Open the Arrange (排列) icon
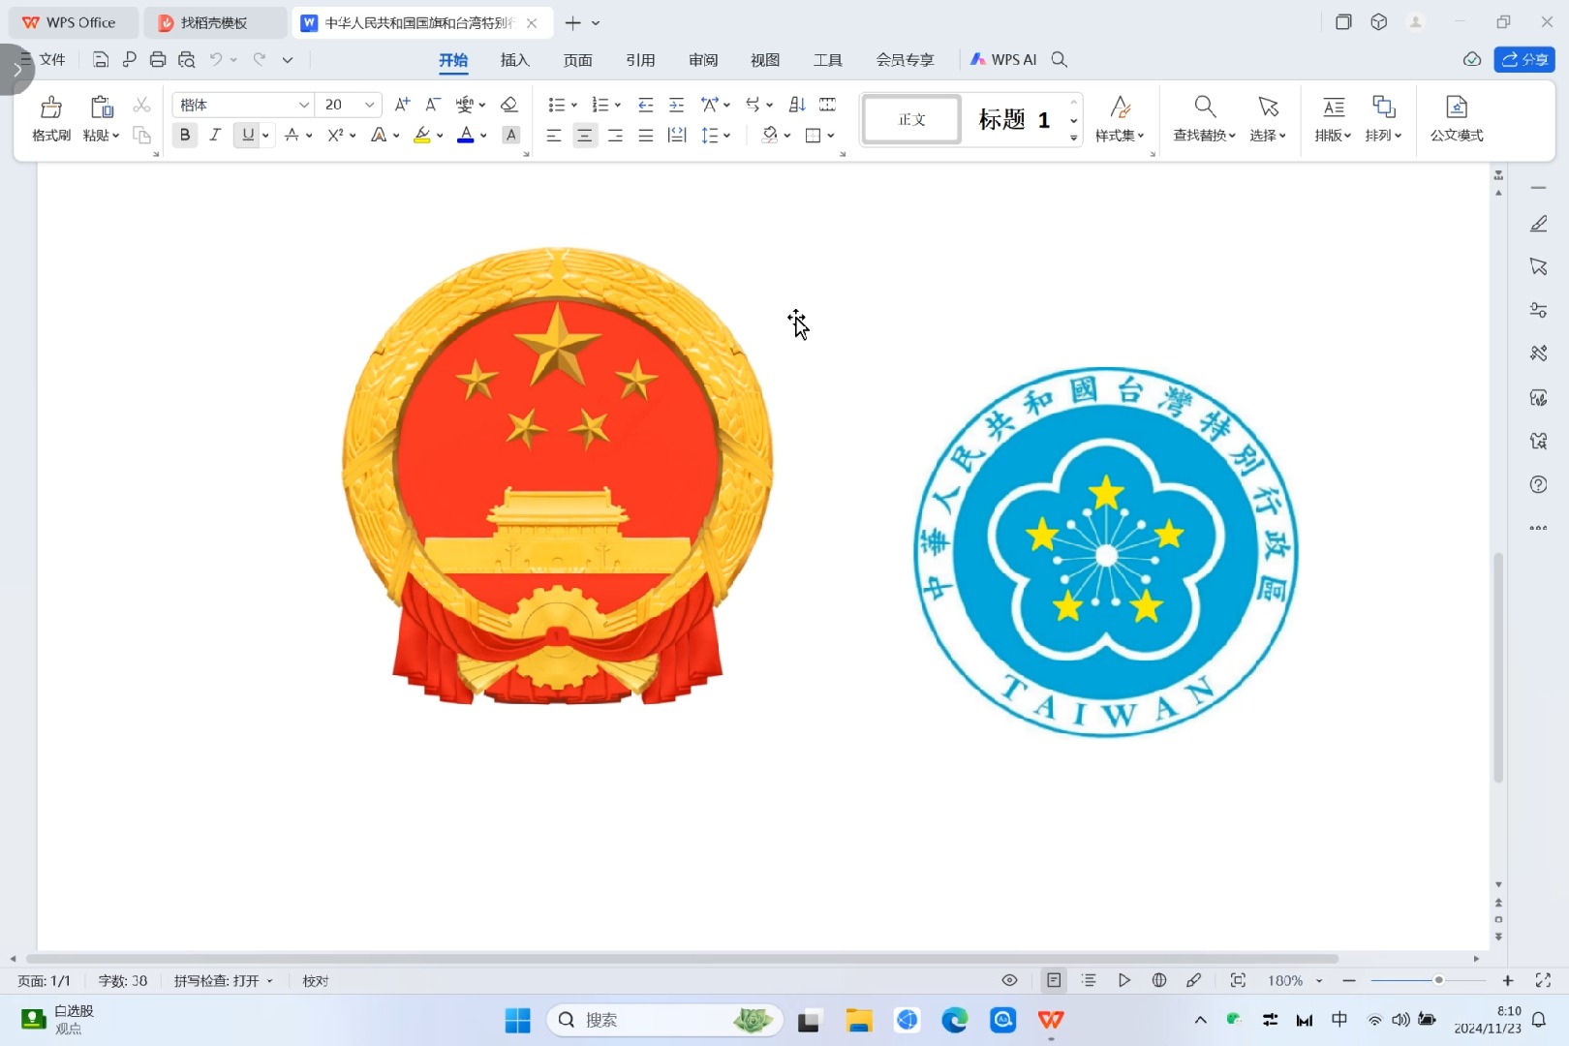Screen dimensions: 1569x1046 click(1384, 107)
